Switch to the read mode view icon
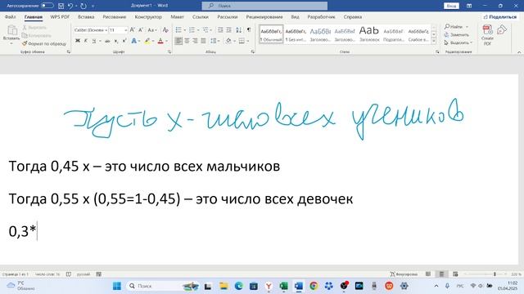This screenshot has height=294, width=524. click(428, 274)
